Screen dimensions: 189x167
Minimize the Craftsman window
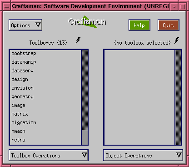[174, 6]
